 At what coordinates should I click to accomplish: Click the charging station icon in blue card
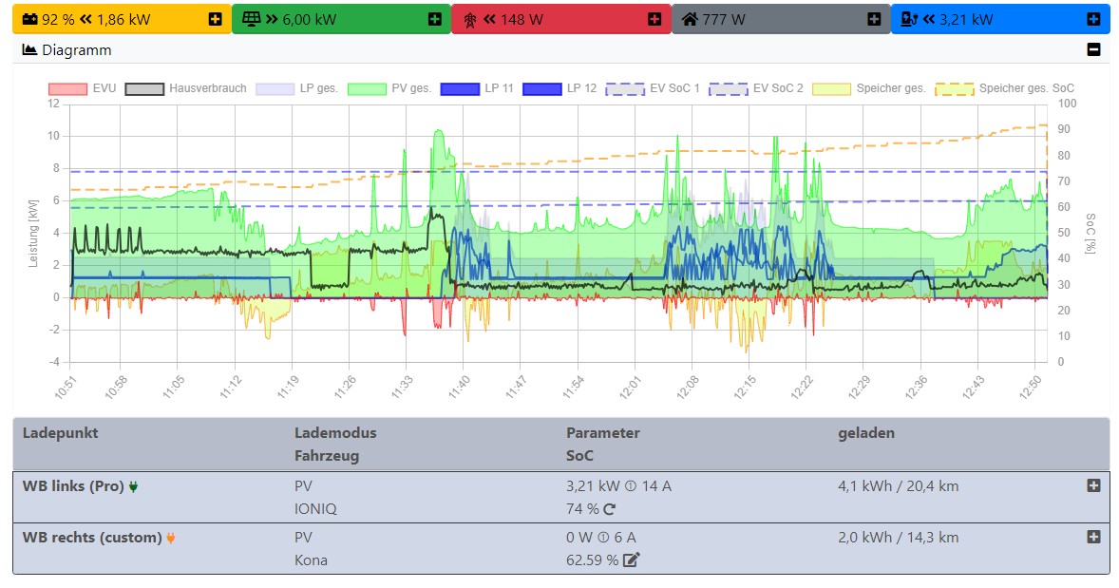point(909,19)
